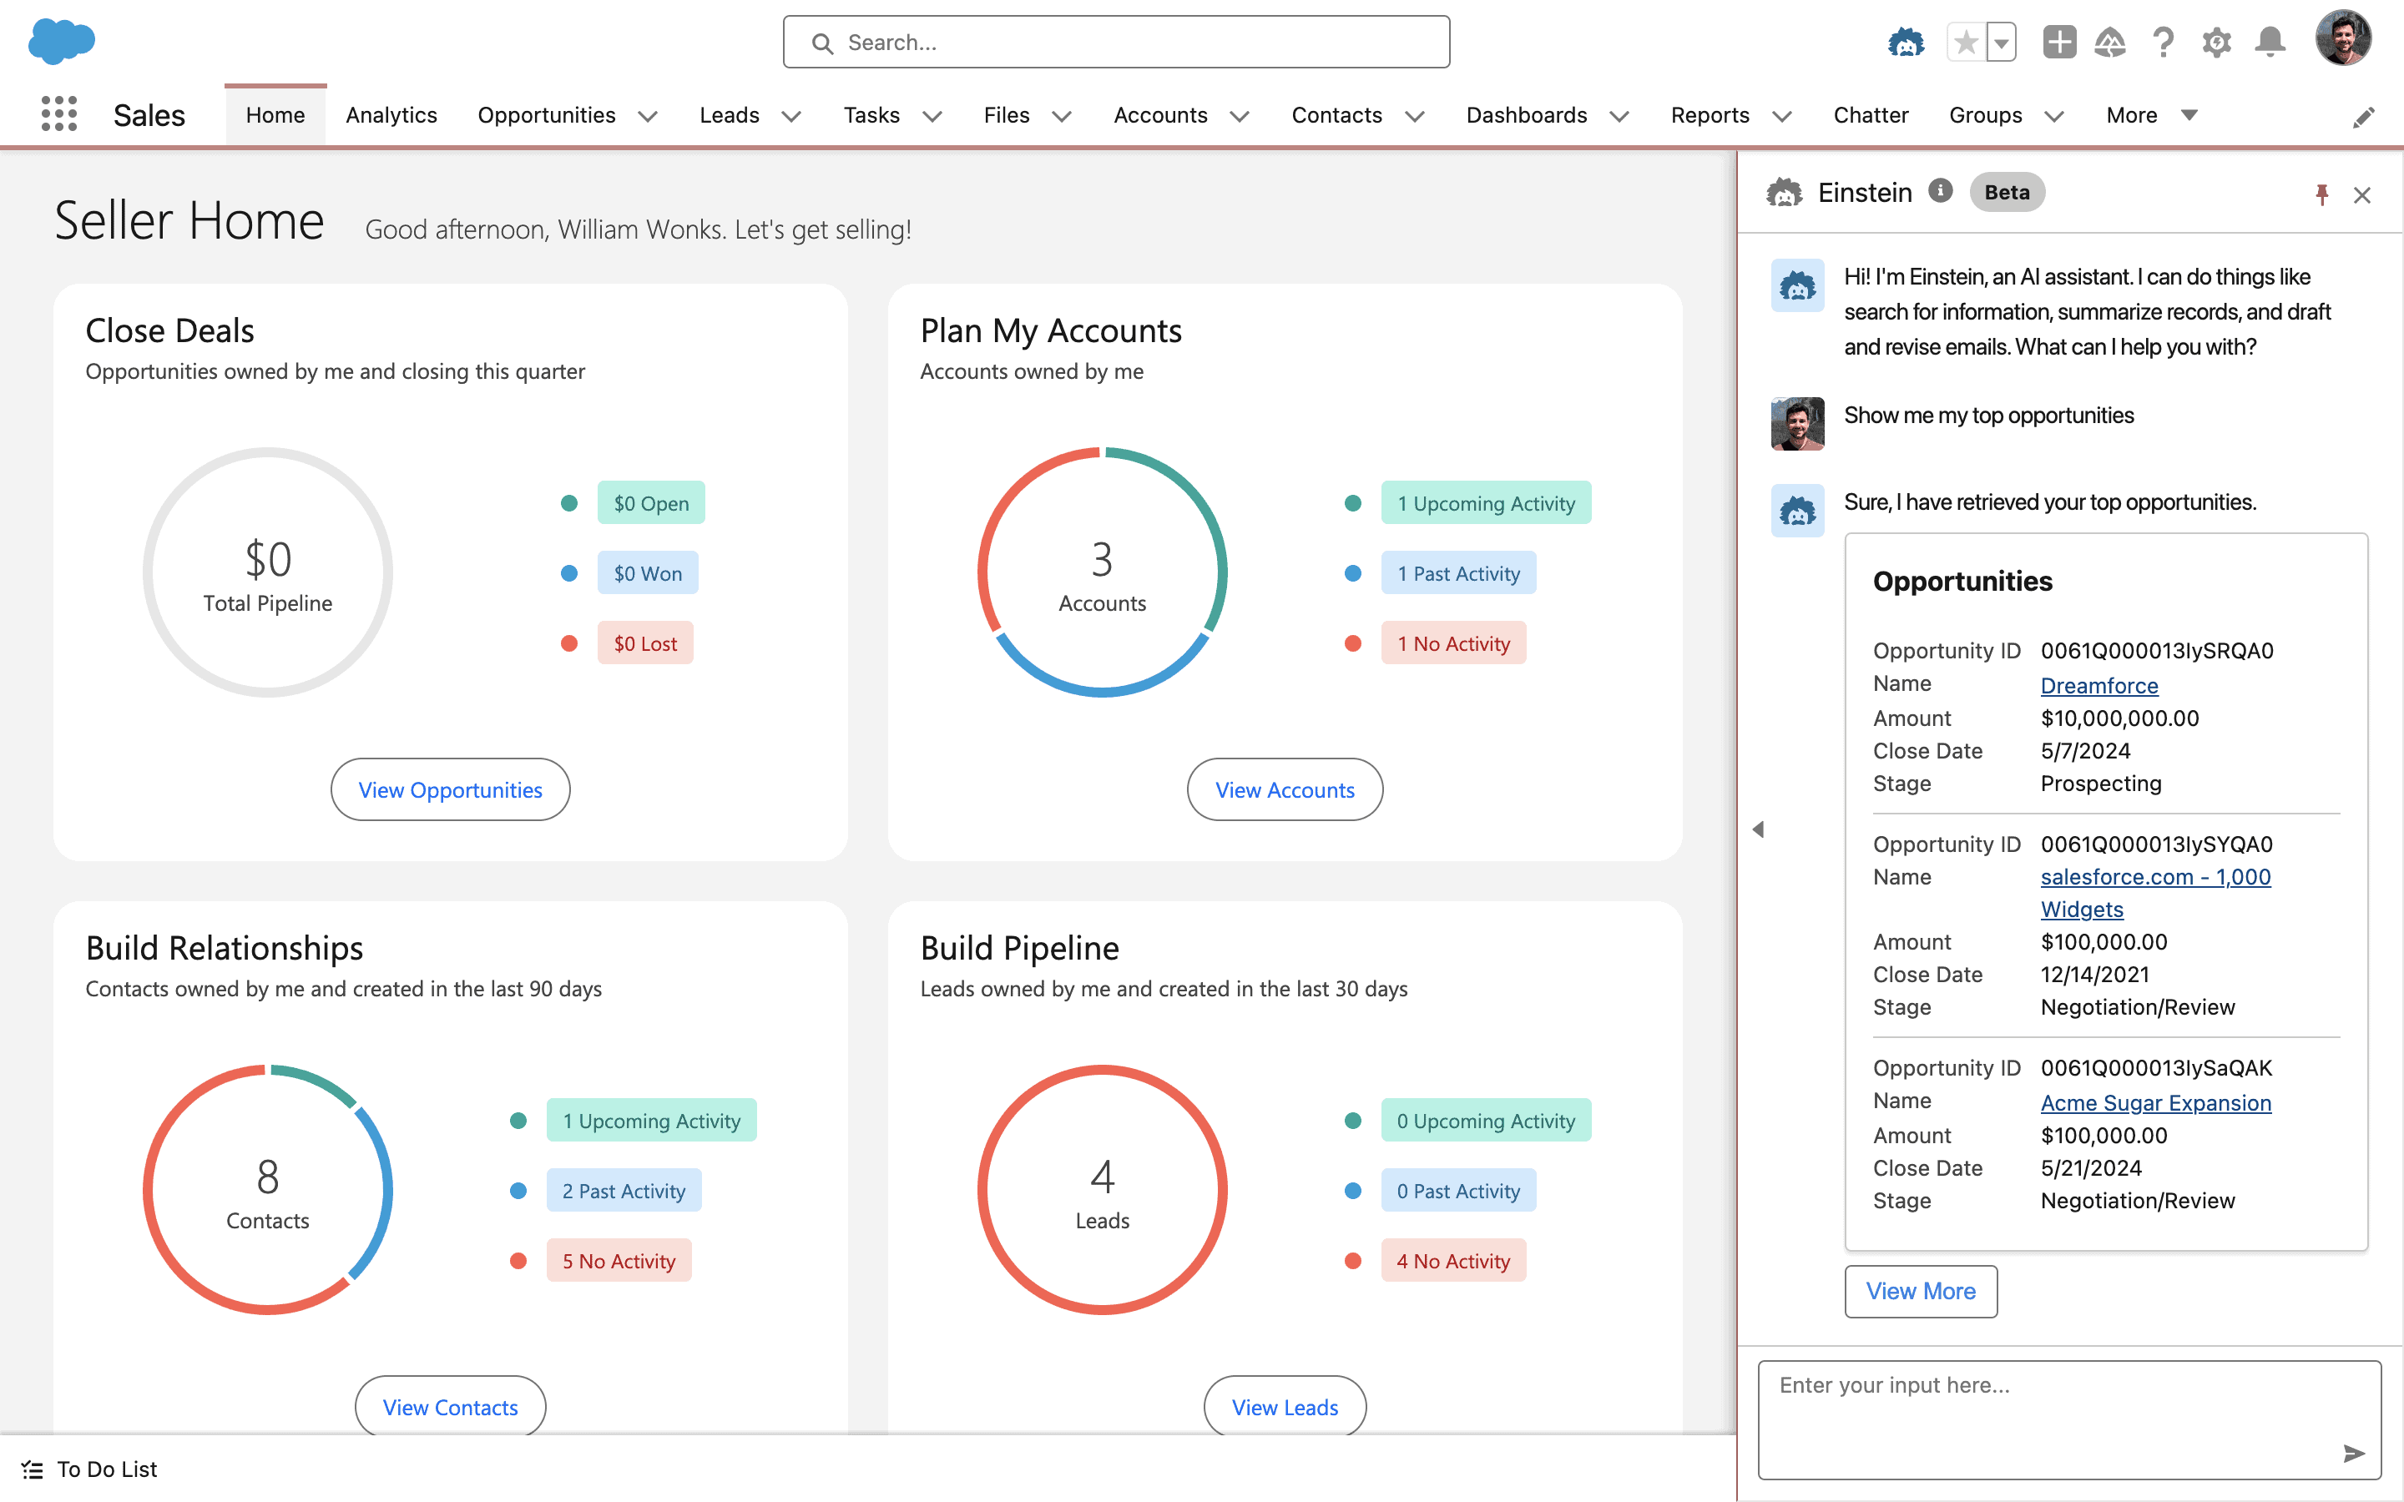Click the Einstein bot avatar greeting message
Viewport: 2404px width, 1502px height.
1797,285
